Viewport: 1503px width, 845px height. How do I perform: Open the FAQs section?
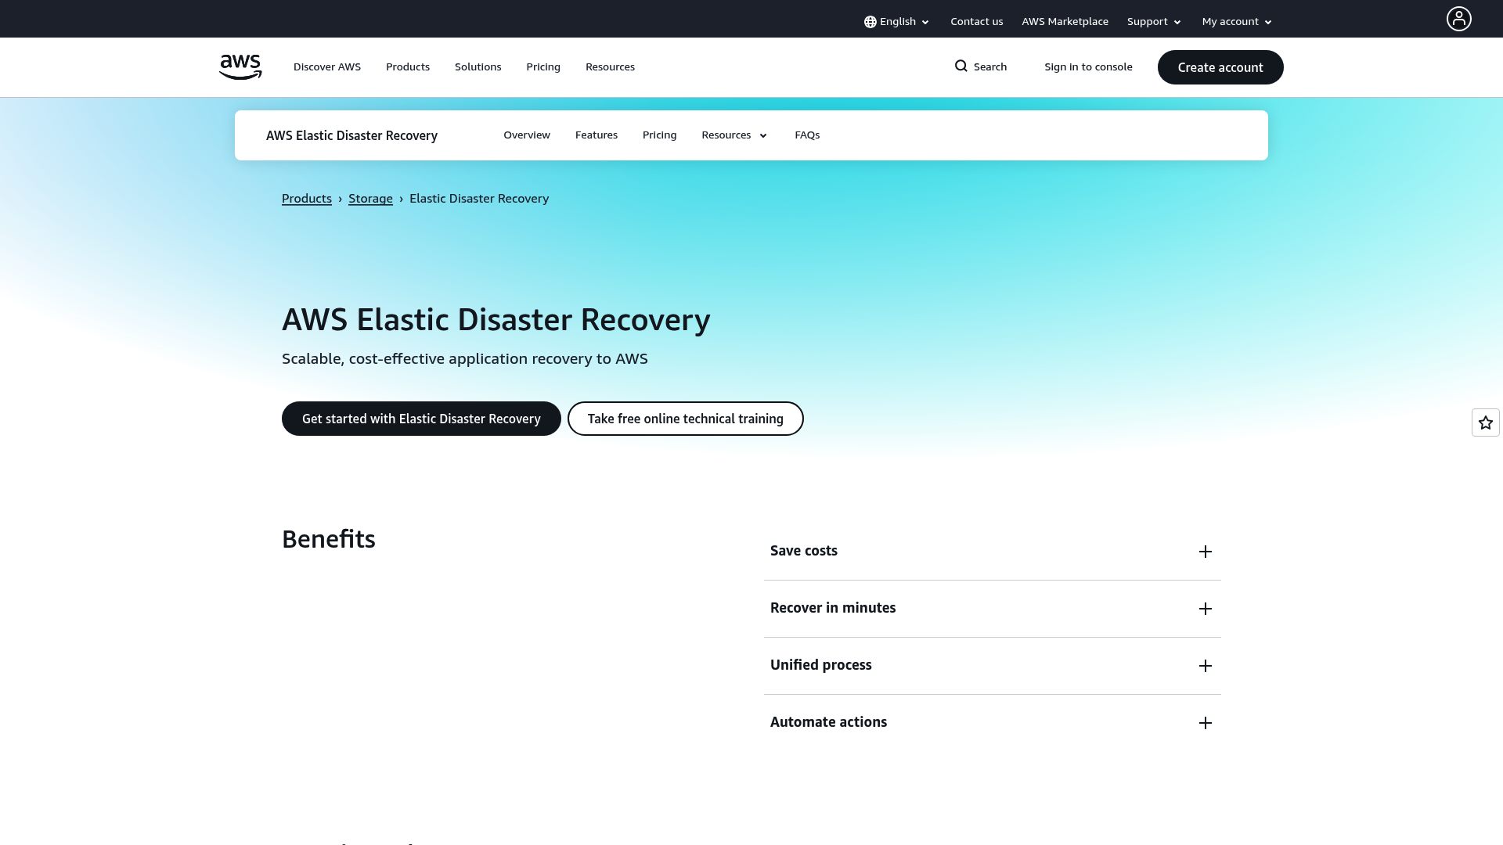[807, 135]
